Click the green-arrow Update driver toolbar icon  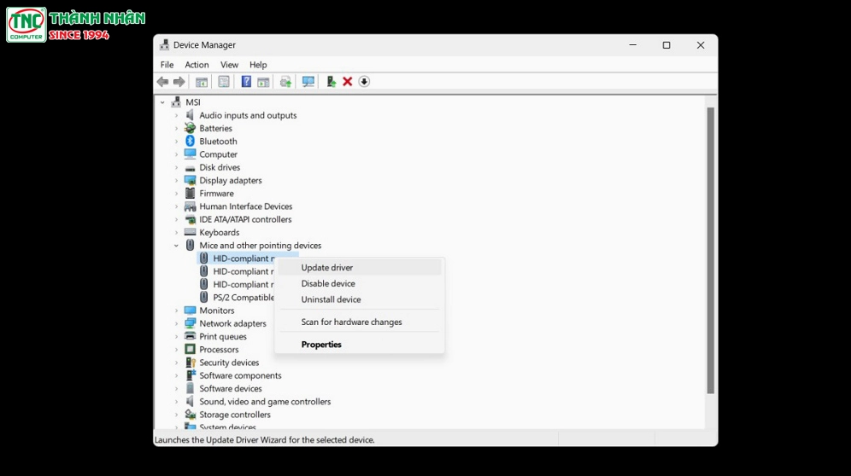pos(332,82)
